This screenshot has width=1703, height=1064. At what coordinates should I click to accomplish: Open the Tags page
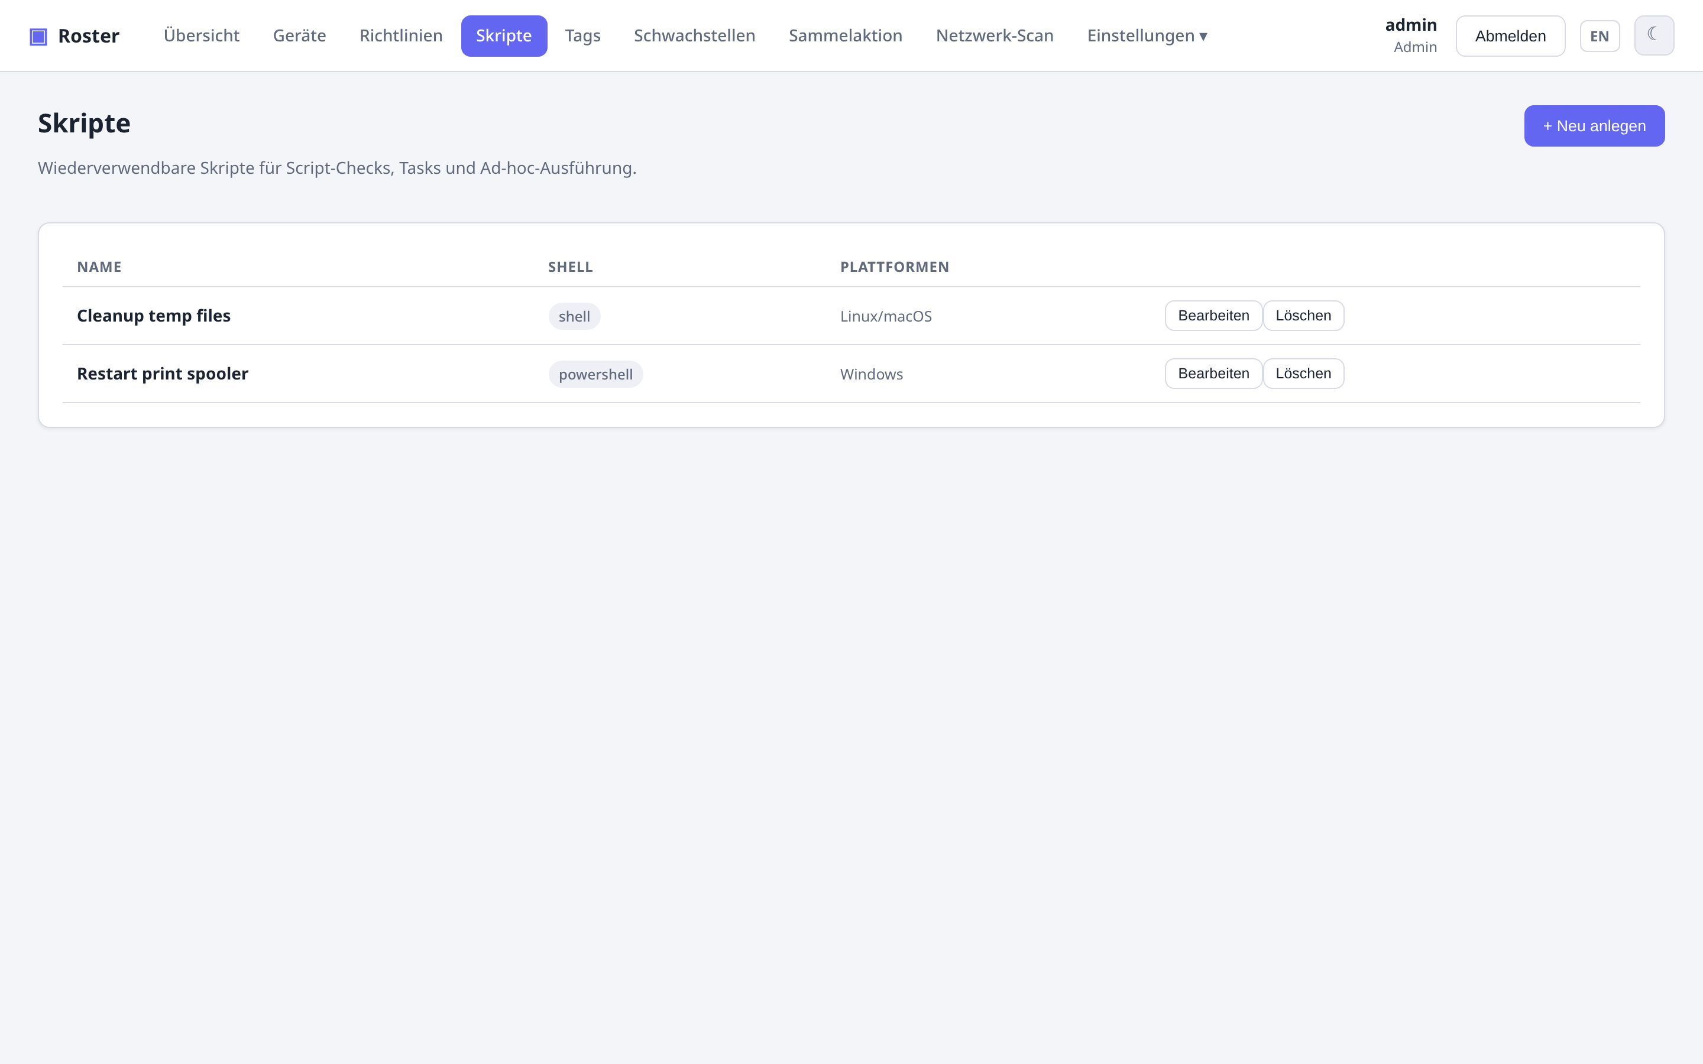[582, 35]
